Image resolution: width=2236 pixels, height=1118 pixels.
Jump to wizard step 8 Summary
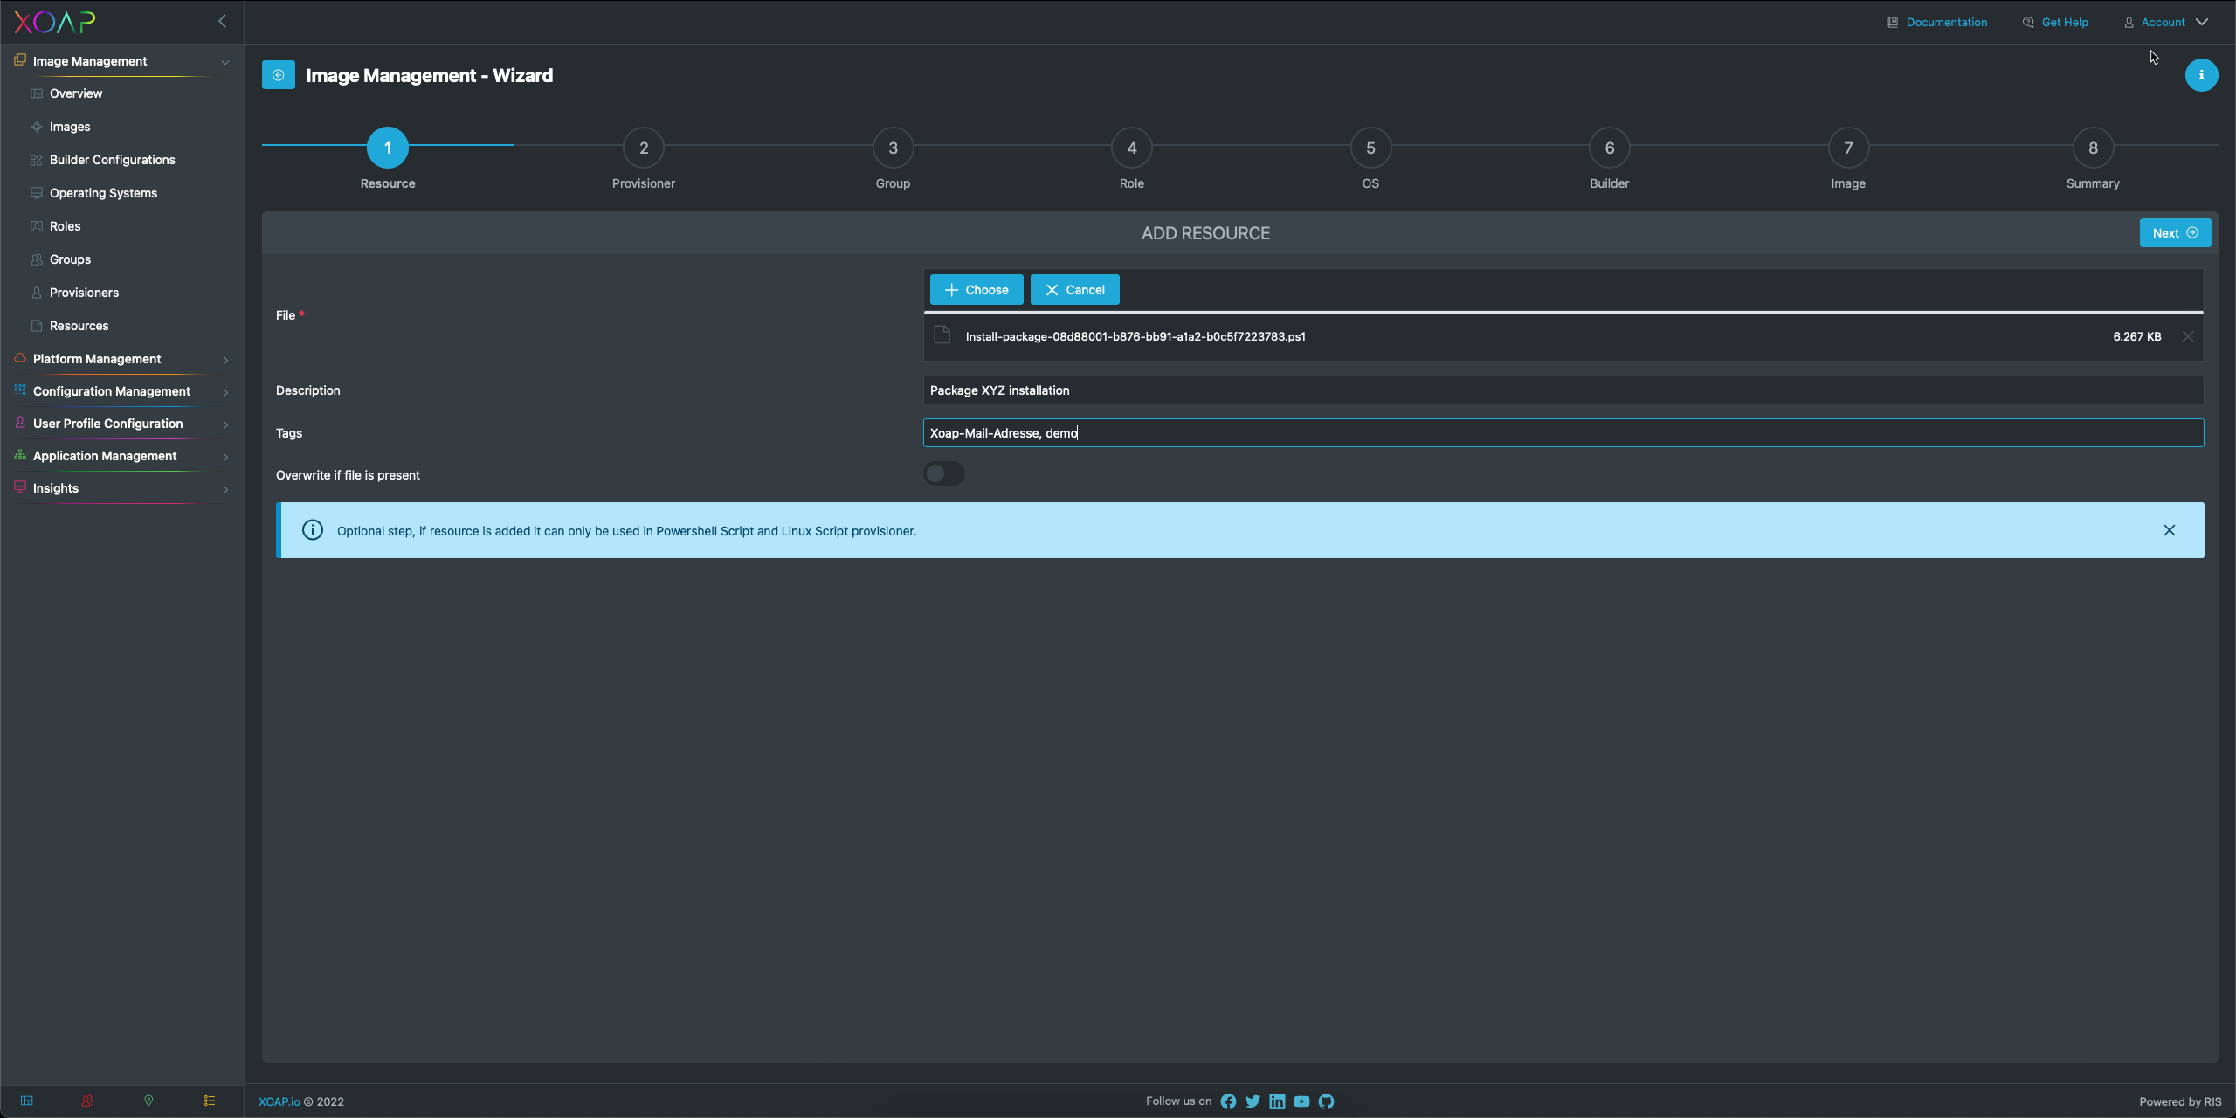(x=2093, y=148)
